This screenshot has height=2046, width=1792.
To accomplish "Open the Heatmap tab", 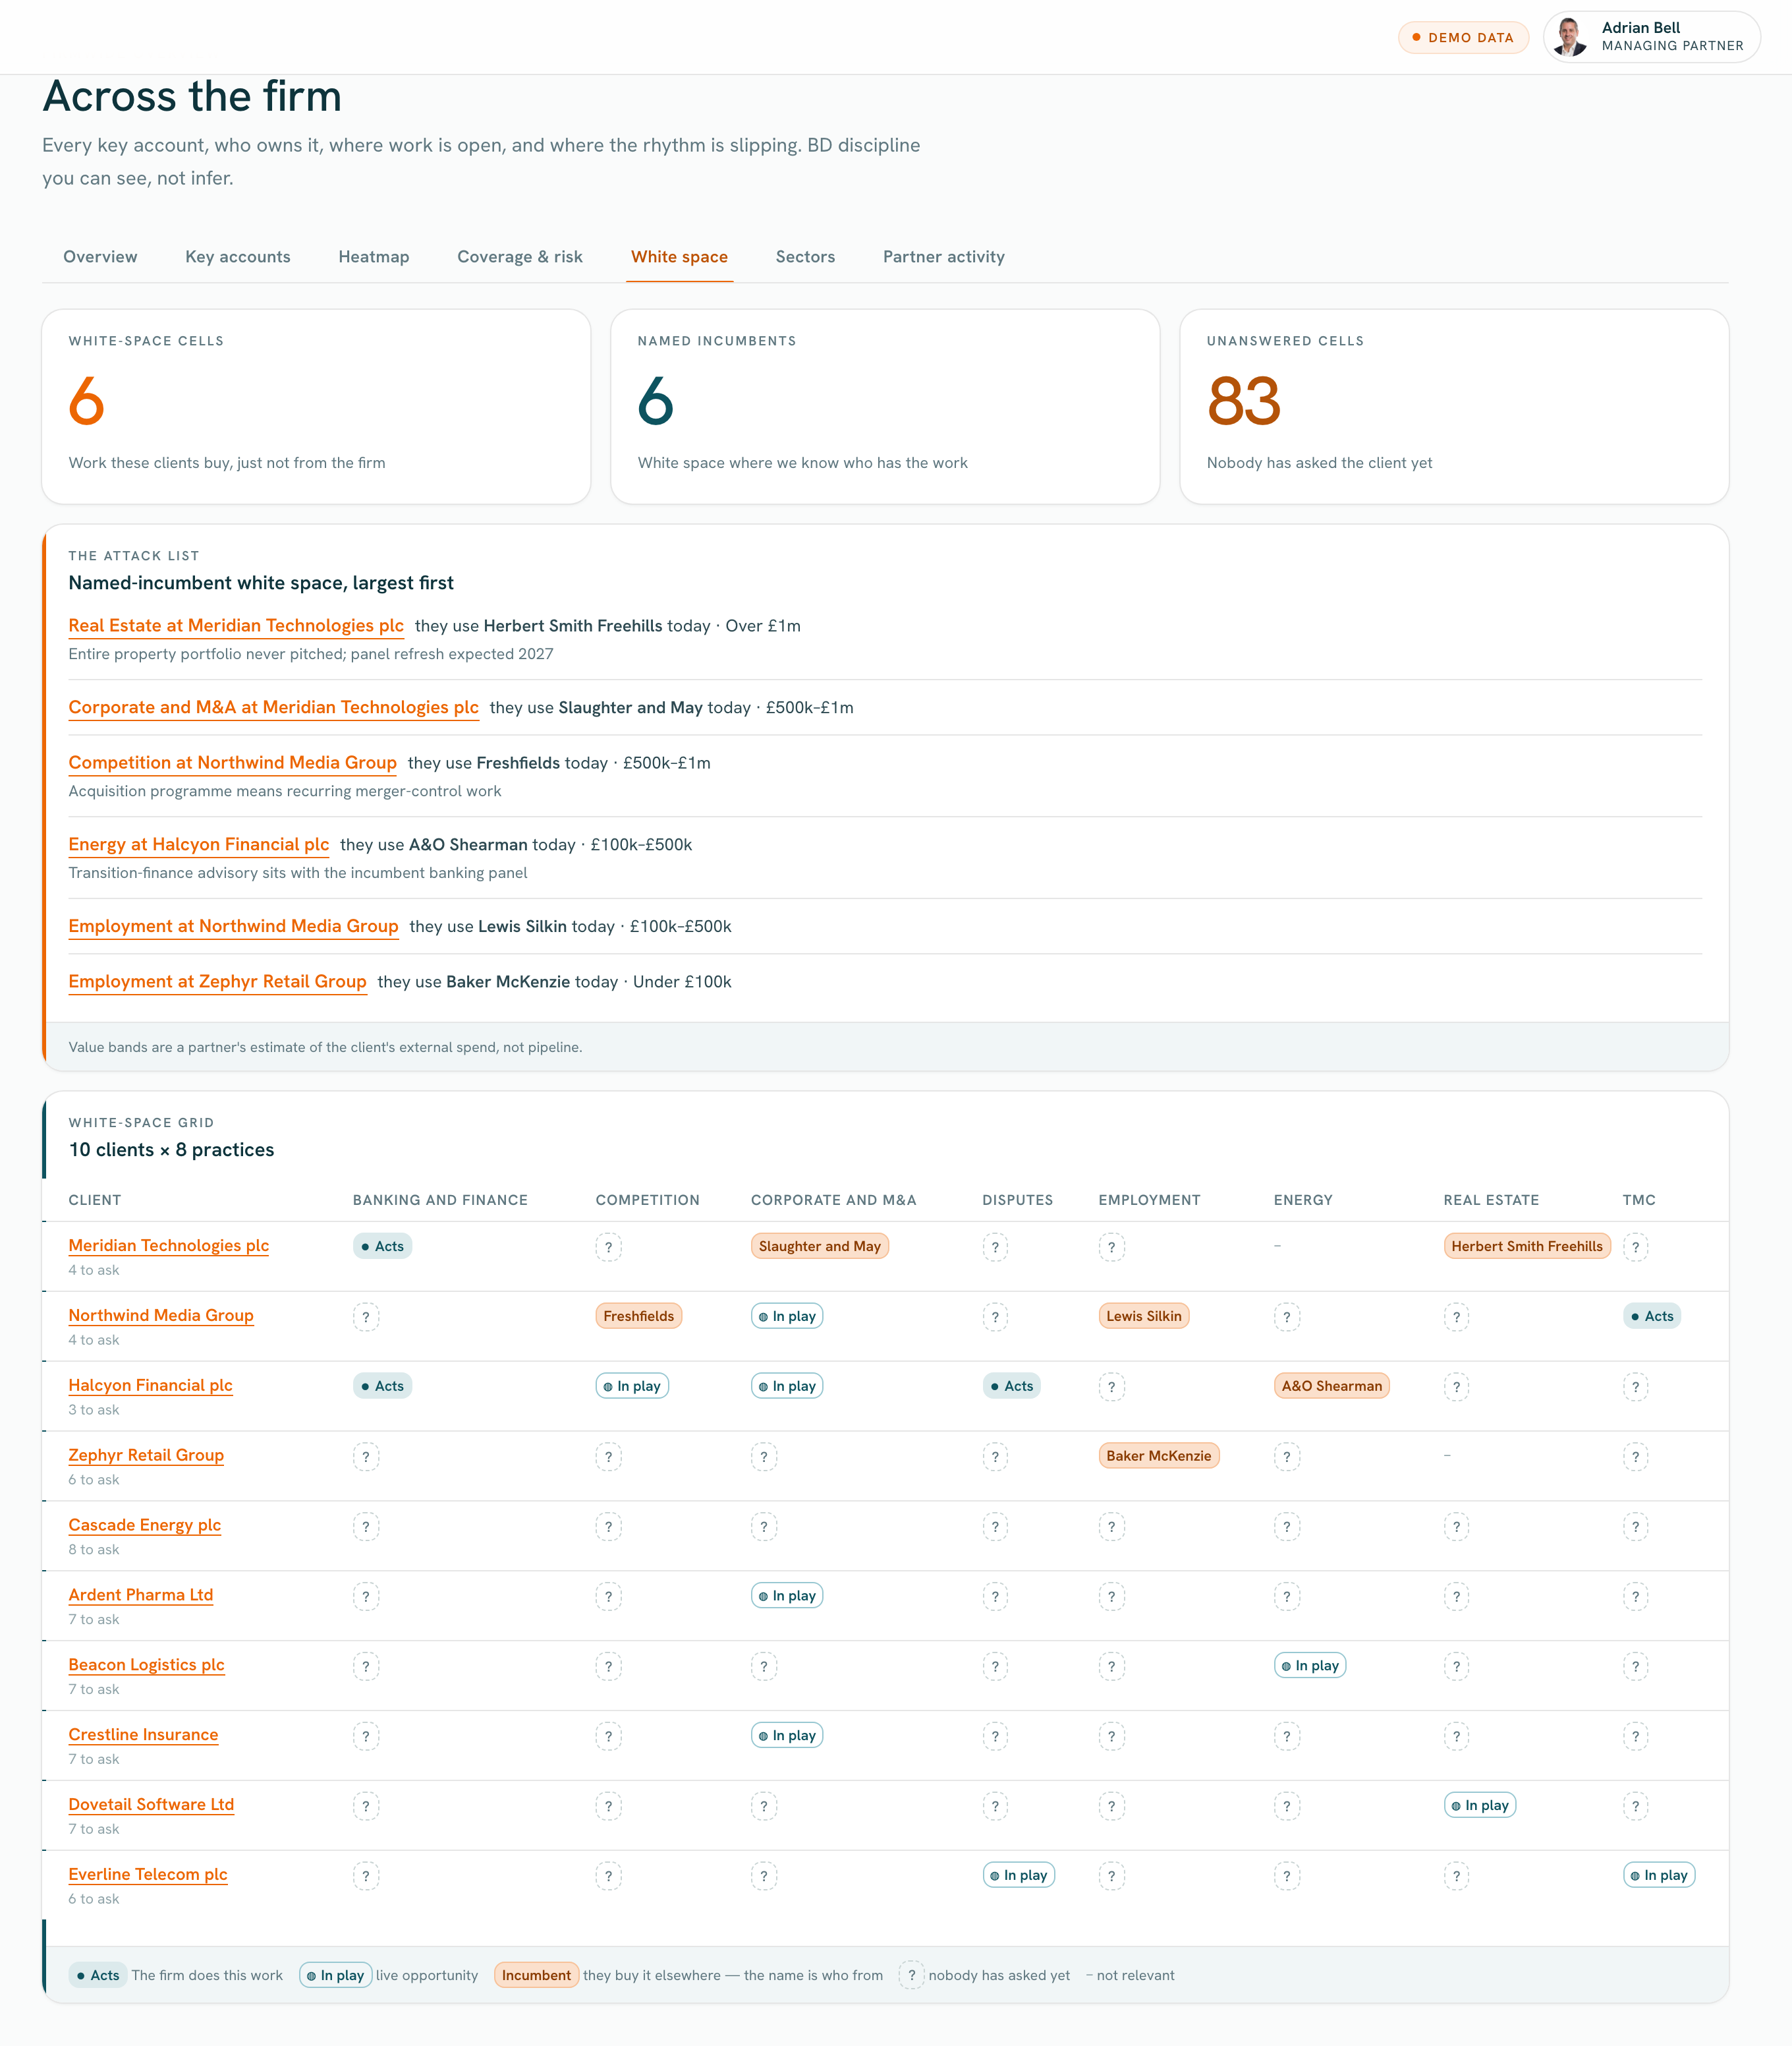I will pos(374,257).
